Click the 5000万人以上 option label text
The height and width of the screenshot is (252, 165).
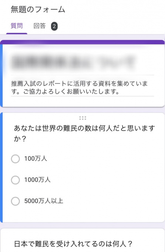coord(44,201)
